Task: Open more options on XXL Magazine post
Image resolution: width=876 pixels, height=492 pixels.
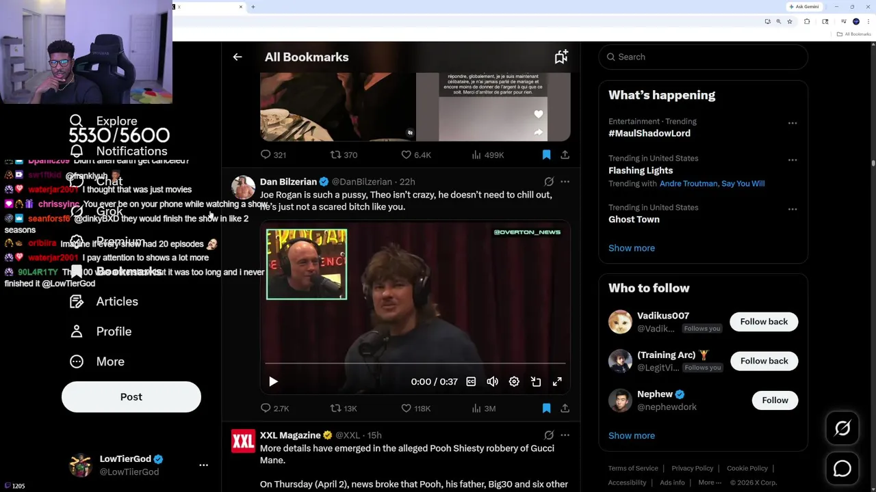Action: tap(565, 435)
